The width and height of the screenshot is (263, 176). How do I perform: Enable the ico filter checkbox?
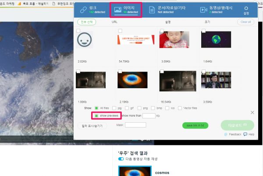[x=167, y=108]
